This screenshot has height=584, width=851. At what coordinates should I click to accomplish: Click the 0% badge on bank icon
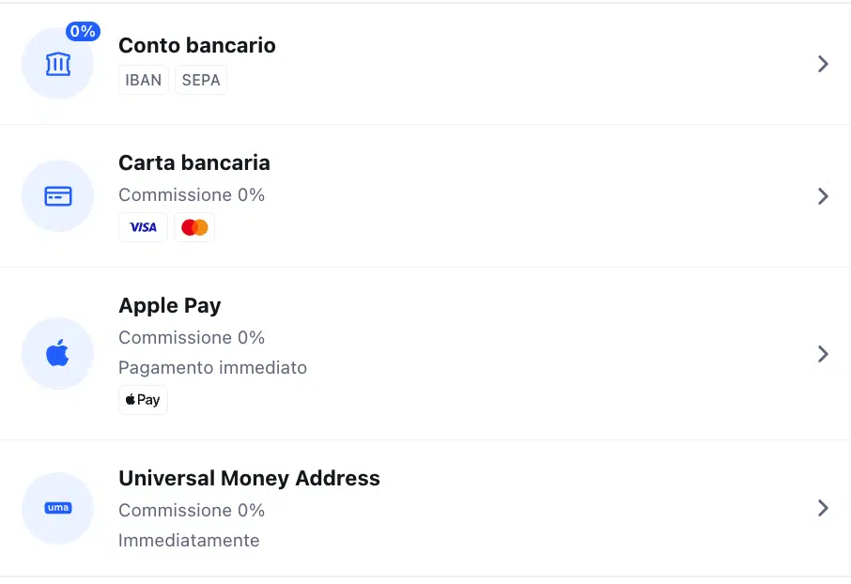[83, 32]
